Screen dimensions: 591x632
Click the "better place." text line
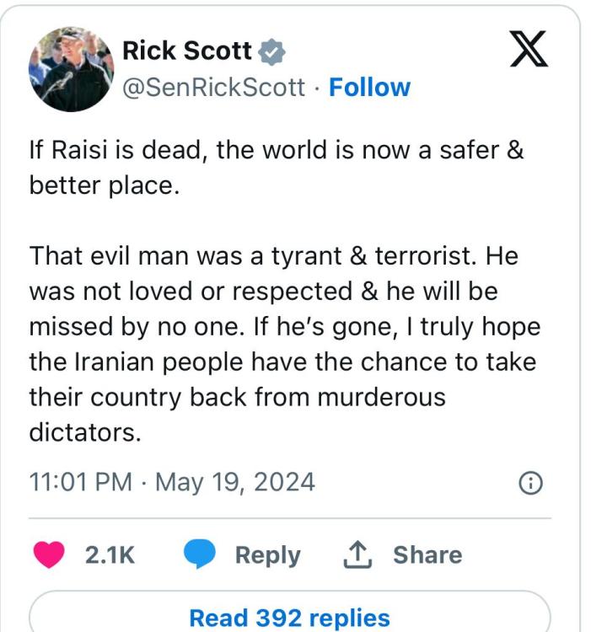tap(105, 185)
